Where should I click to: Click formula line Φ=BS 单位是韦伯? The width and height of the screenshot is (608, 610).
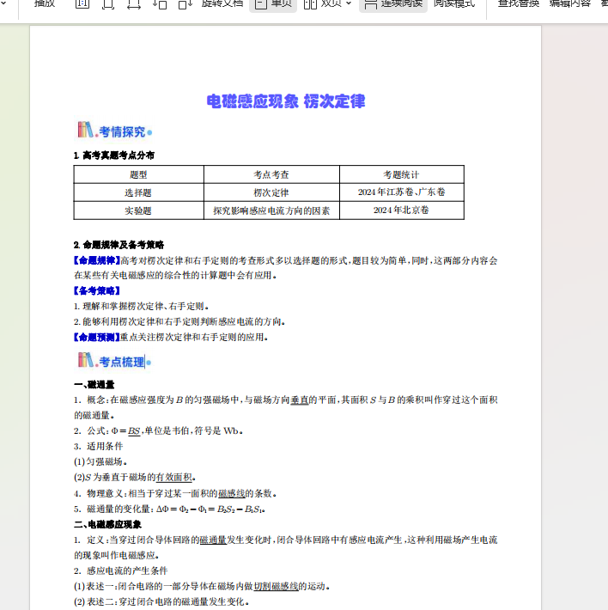point(159,431)
